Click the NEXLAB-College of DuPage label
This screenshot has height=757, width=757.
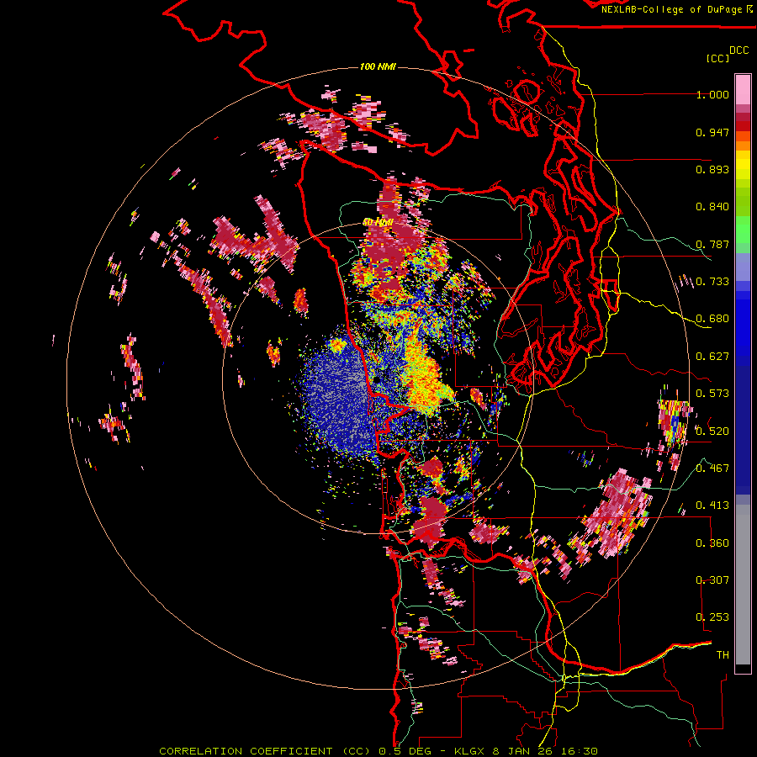[x=671, y=9]
